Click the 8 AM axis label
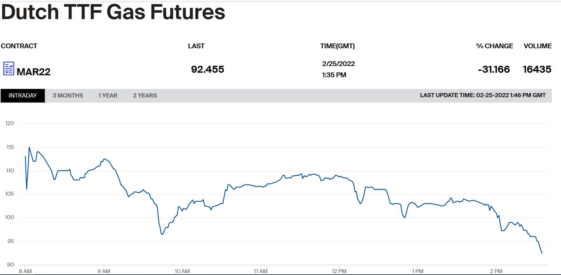Image resolution: width=561 pixels, height=275 pixels. pyautogui.click(x=25, y=271)
